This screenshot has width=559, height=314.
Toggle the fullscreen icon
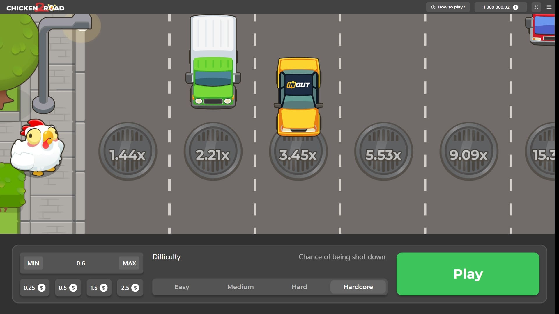coord(536,7)
